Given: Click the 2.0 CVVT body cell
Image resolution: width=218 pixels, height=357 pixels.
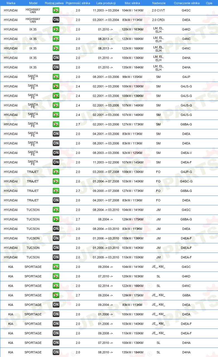Looking at the screenshot, I should pos(158,10).
